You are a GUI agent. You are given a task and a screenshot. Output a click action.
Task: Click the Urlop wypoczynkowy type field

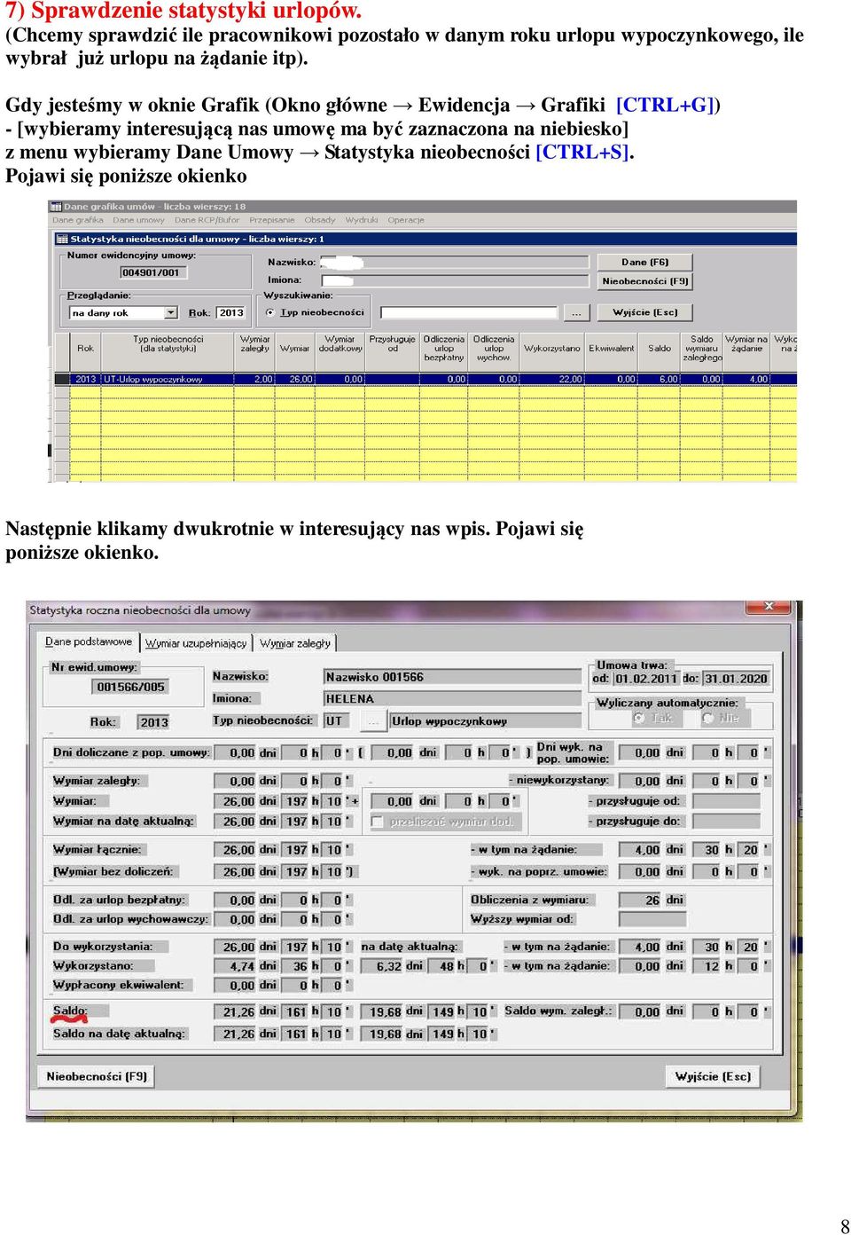click(x=485, y=721)
